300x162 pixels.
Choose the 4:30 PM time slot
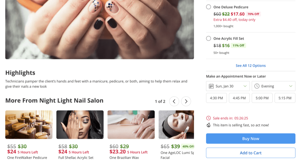click(216, 98)
